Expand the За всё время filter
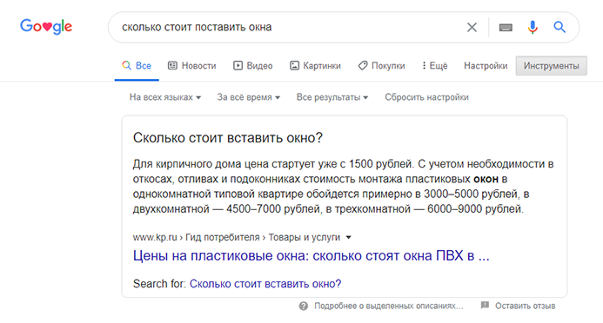603x323 pixels. (249, 97)
